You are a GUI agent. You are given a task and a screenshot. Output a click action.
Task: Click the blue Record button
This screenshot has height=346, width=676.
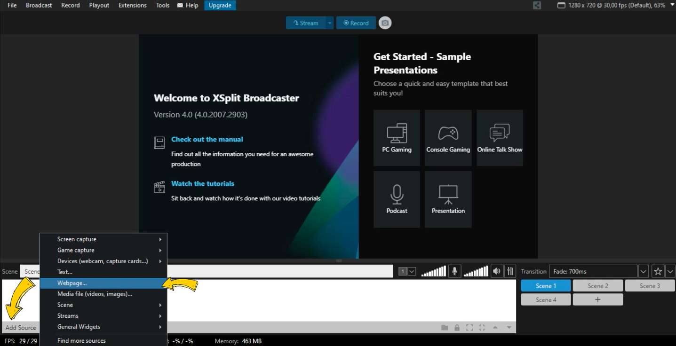coord(356,23)
